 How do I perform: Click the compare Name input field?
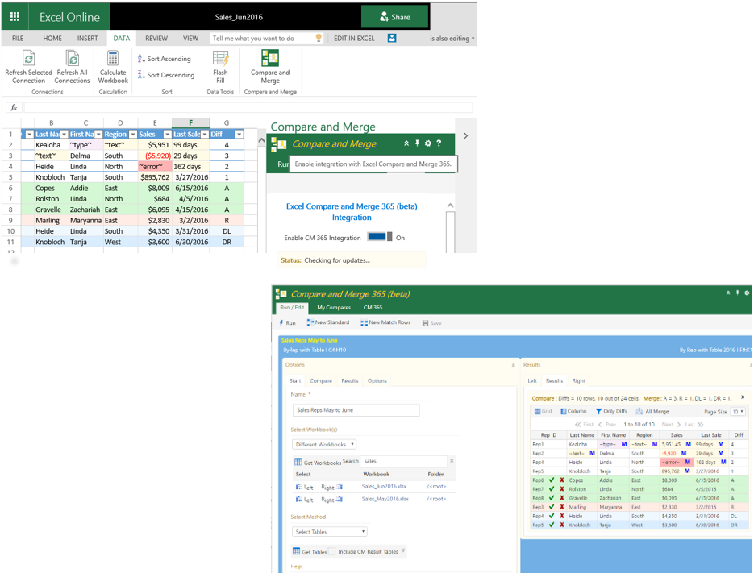click(356, 410)
